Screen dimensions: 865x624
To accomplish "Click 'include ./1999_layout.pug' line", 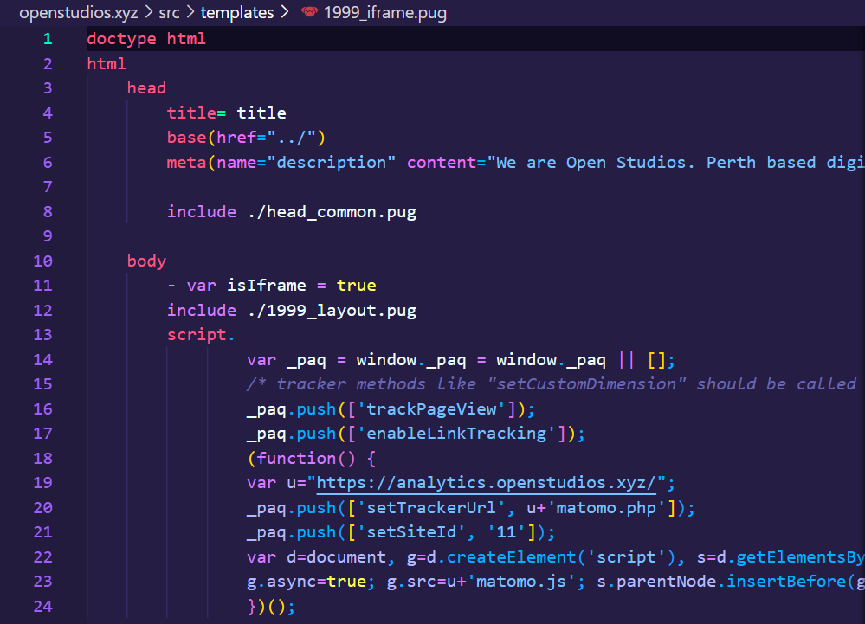I will (x=292, y=311).
